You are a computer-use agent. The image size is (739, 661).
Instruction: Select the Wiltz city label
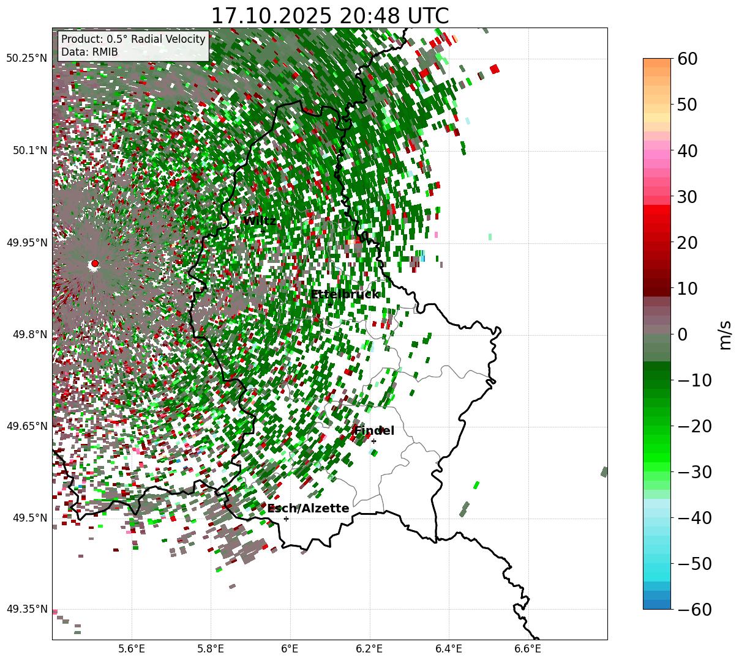(260, 221)
